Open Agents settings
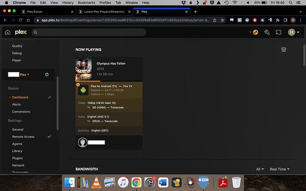The height and width of the screenshot is (191, 306). (17, 144)
